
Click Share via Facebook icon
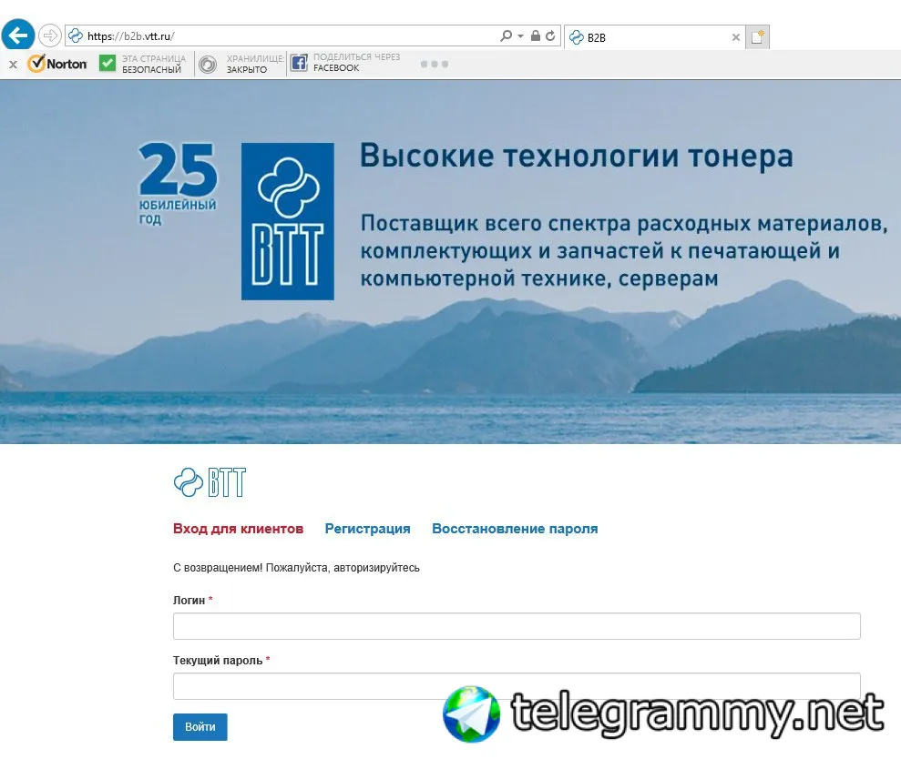[299, 63]
